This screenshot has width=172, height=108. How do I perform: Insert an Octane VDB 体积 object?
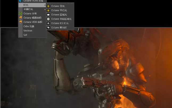click(32, 22)
